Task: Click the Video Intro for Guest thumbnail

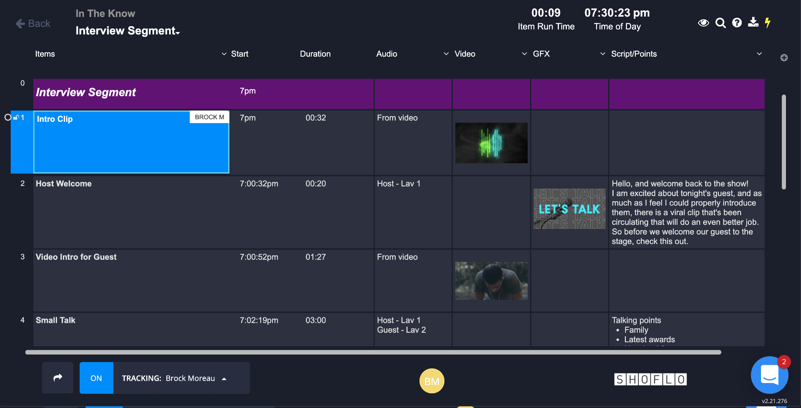Action: (x=491, y=280)
